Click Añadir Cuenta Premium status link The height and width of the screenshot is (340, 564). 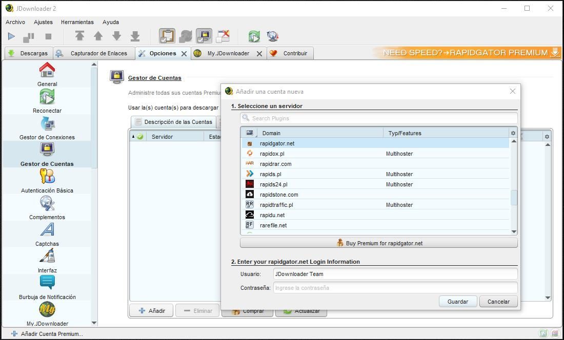(x=47, y=333)
